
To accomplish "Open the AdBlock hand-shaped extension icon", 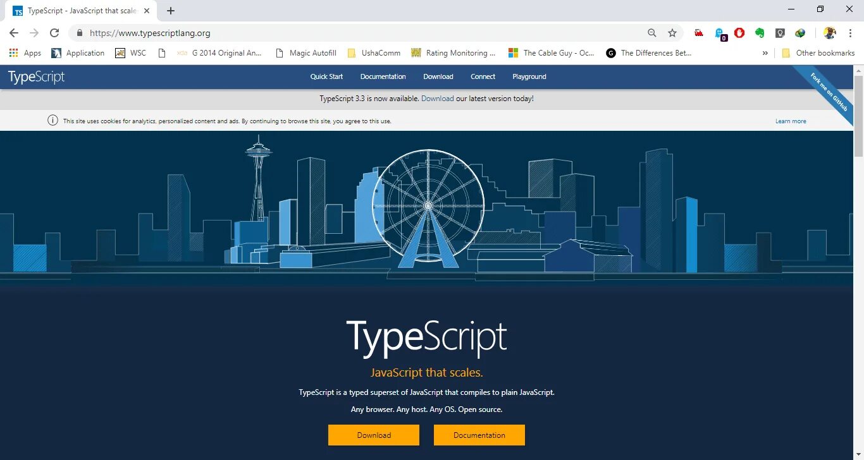I will pyautogui.click(x=739, y=33).
